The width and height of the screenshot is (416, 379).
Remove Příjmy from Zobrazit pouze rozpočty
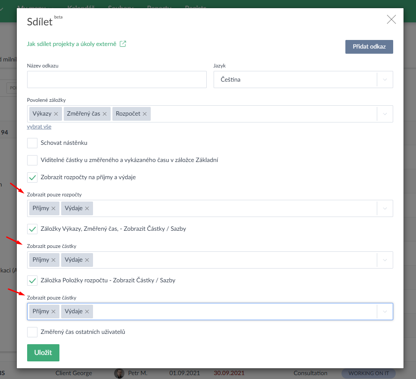pyautogui.click(x=53, y=208)
